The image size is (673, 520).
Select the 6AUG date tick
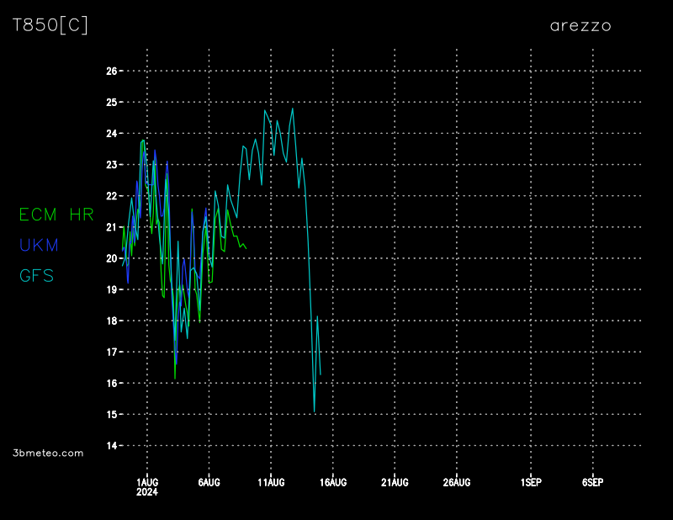[x=209, y=482]
